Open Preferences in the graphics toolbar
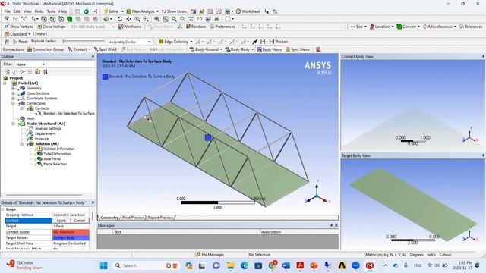The width and height of the screenshot is (486, 273). pyautogui.click(x=222, y=27)
